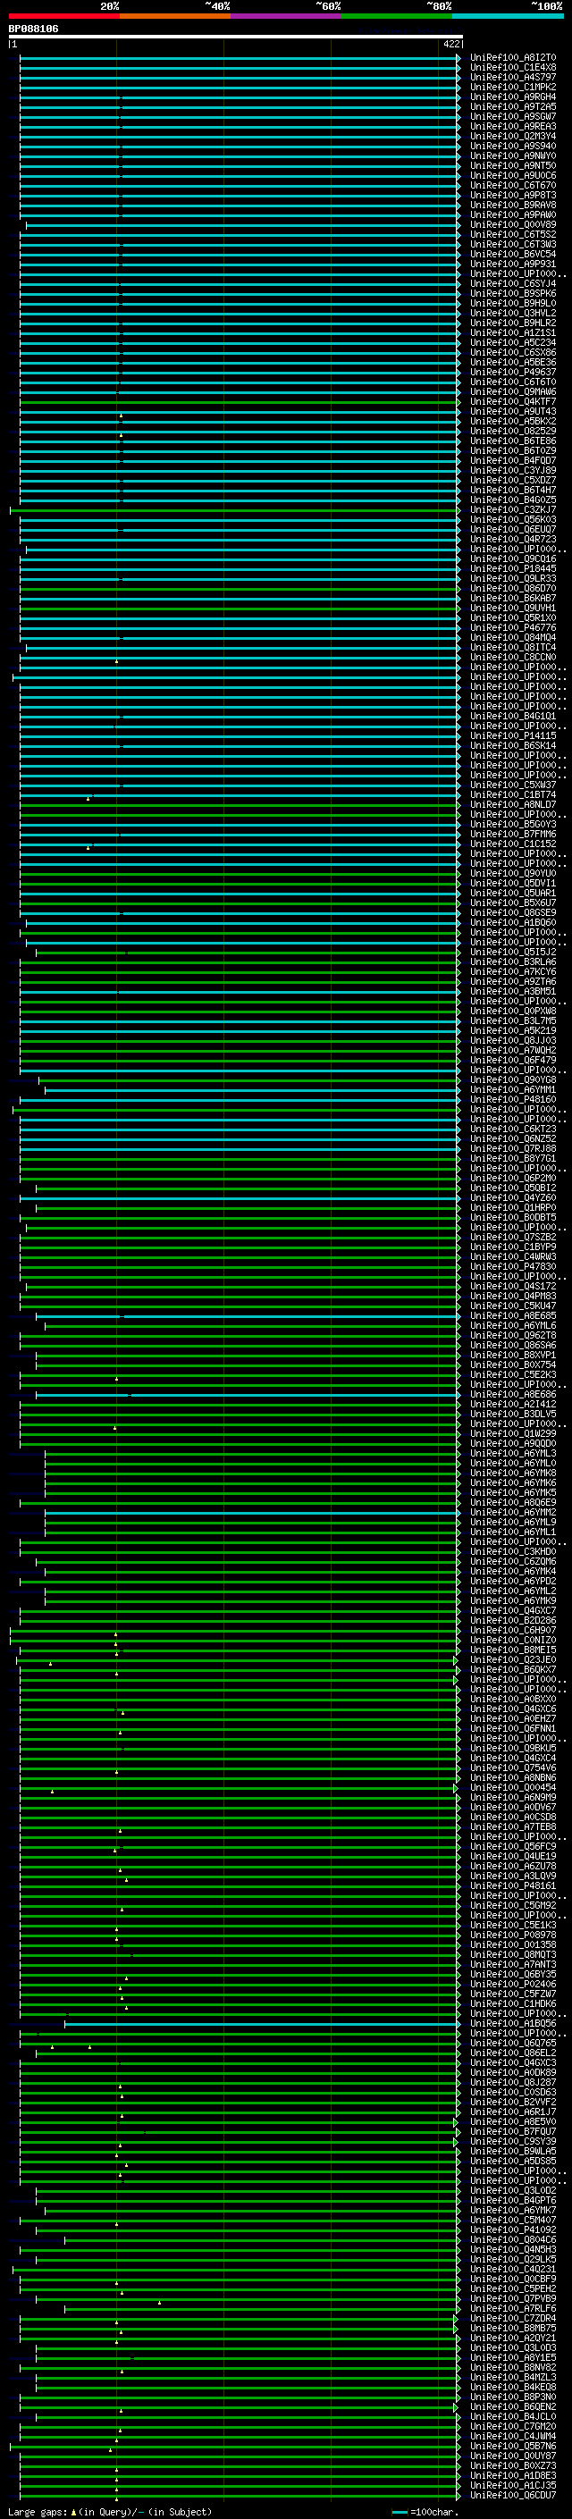
Task: Click the query end position 422
Action: (450, 44)
